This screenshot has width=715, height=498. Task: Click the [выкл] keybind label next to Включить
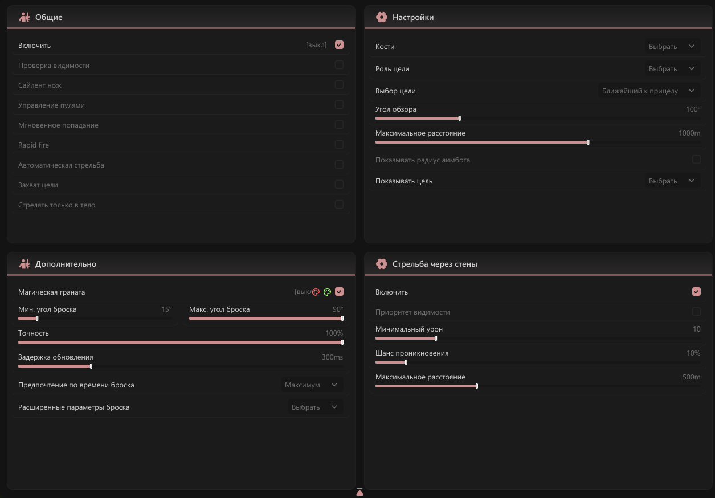click(x=316, y=45)
